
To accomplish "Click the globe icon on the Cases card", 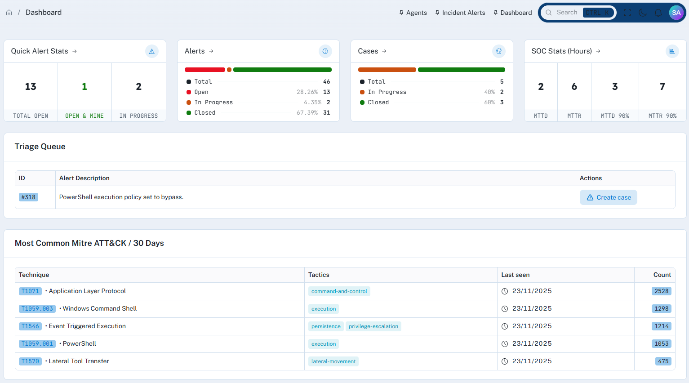I will [498, 51].
